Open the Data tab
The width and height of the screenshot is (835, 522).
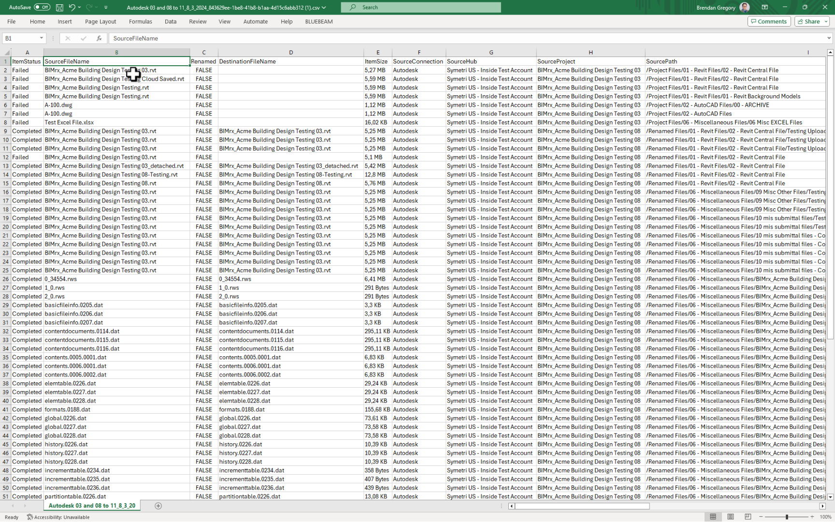171,21
